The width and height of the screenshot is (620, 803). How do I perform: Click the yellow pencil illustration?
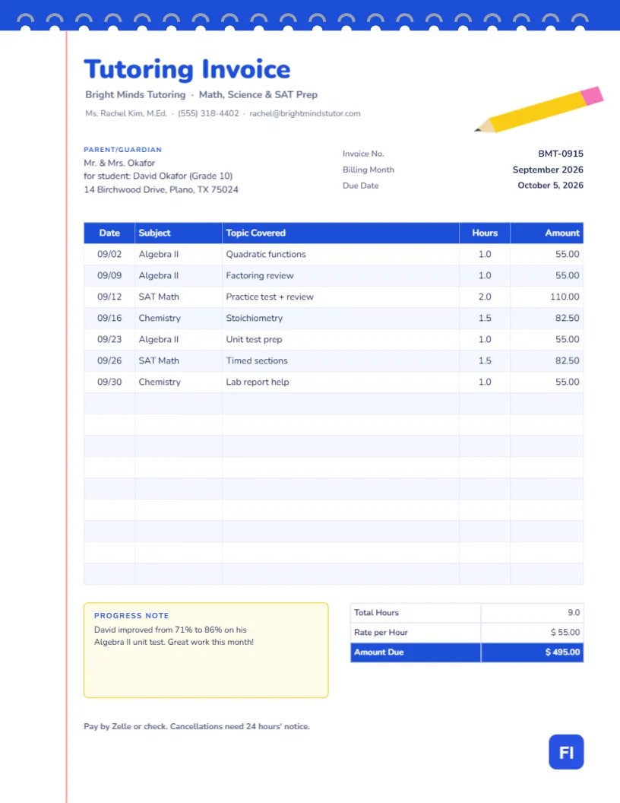pos(539,109)
